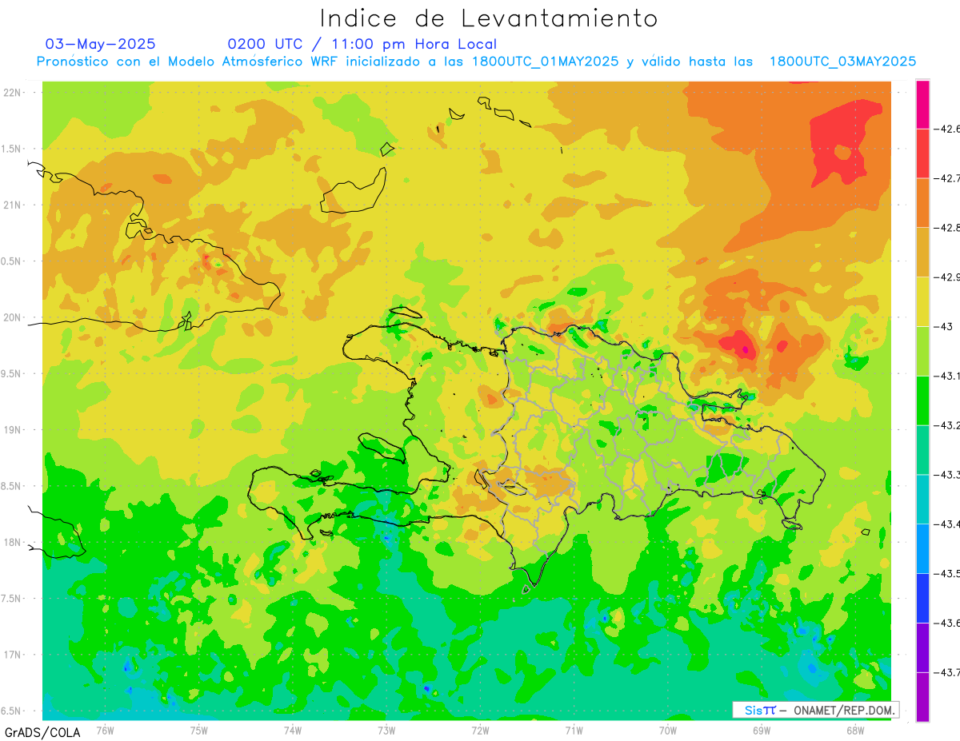Click the legend value '-42.6'
Image resolution: width=960 pixels, height=741 pixels.
point(947,129)
